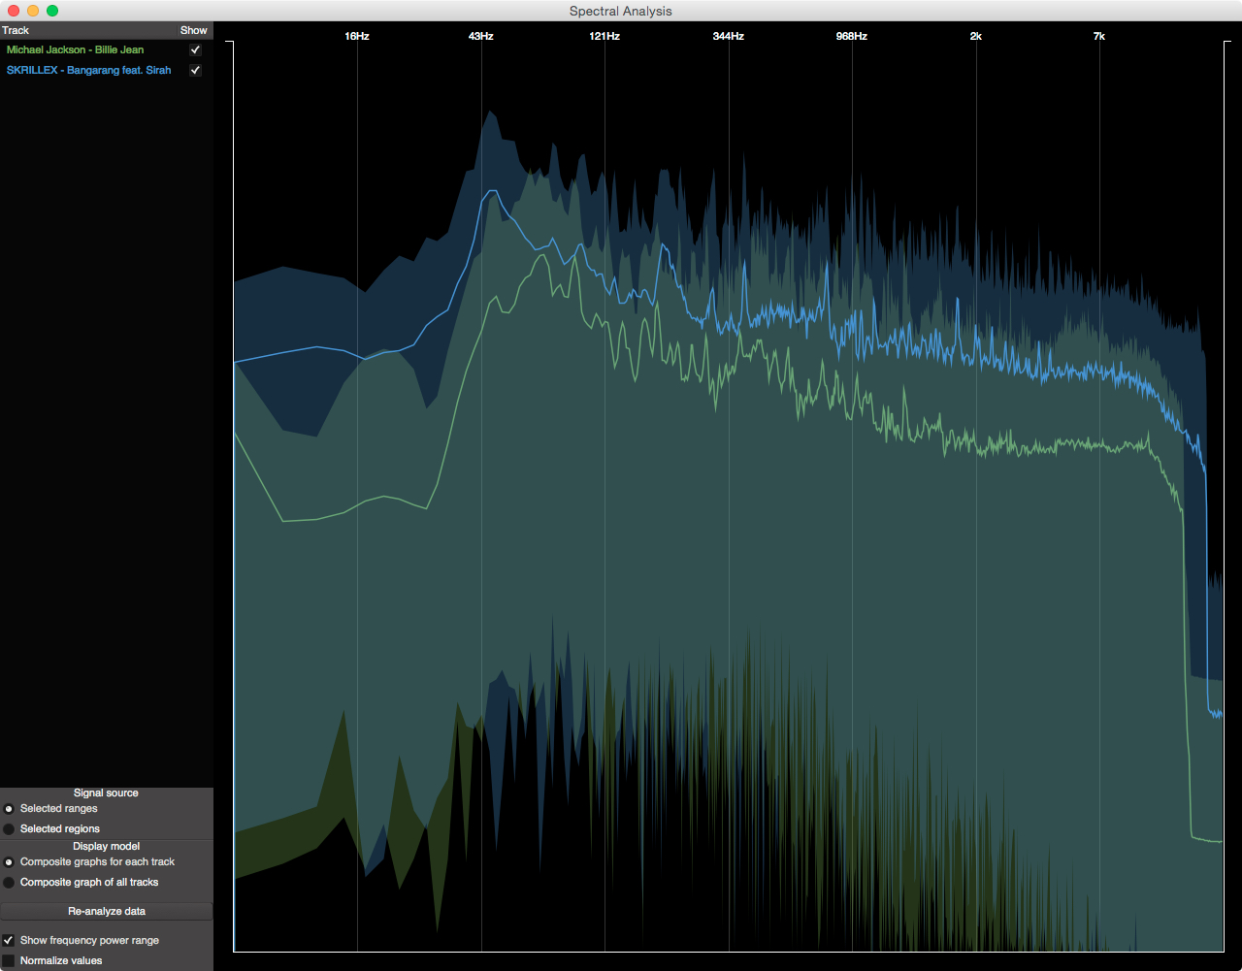Select Composite graph of all tracks
1242x971 pixels.
[x=9, y=882]
